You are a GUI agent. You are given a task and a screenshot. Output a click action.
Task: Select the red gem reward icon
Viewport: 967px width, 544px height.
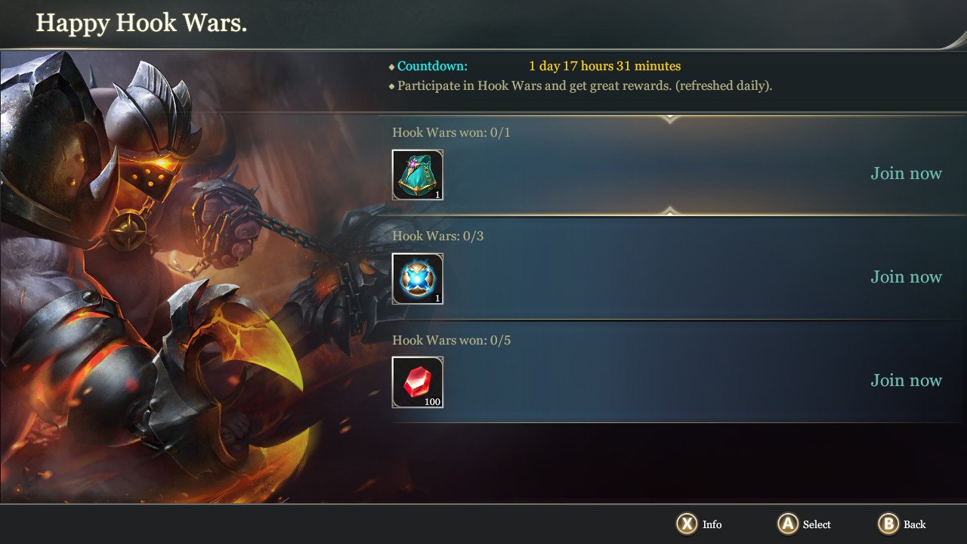coord(417,382)
